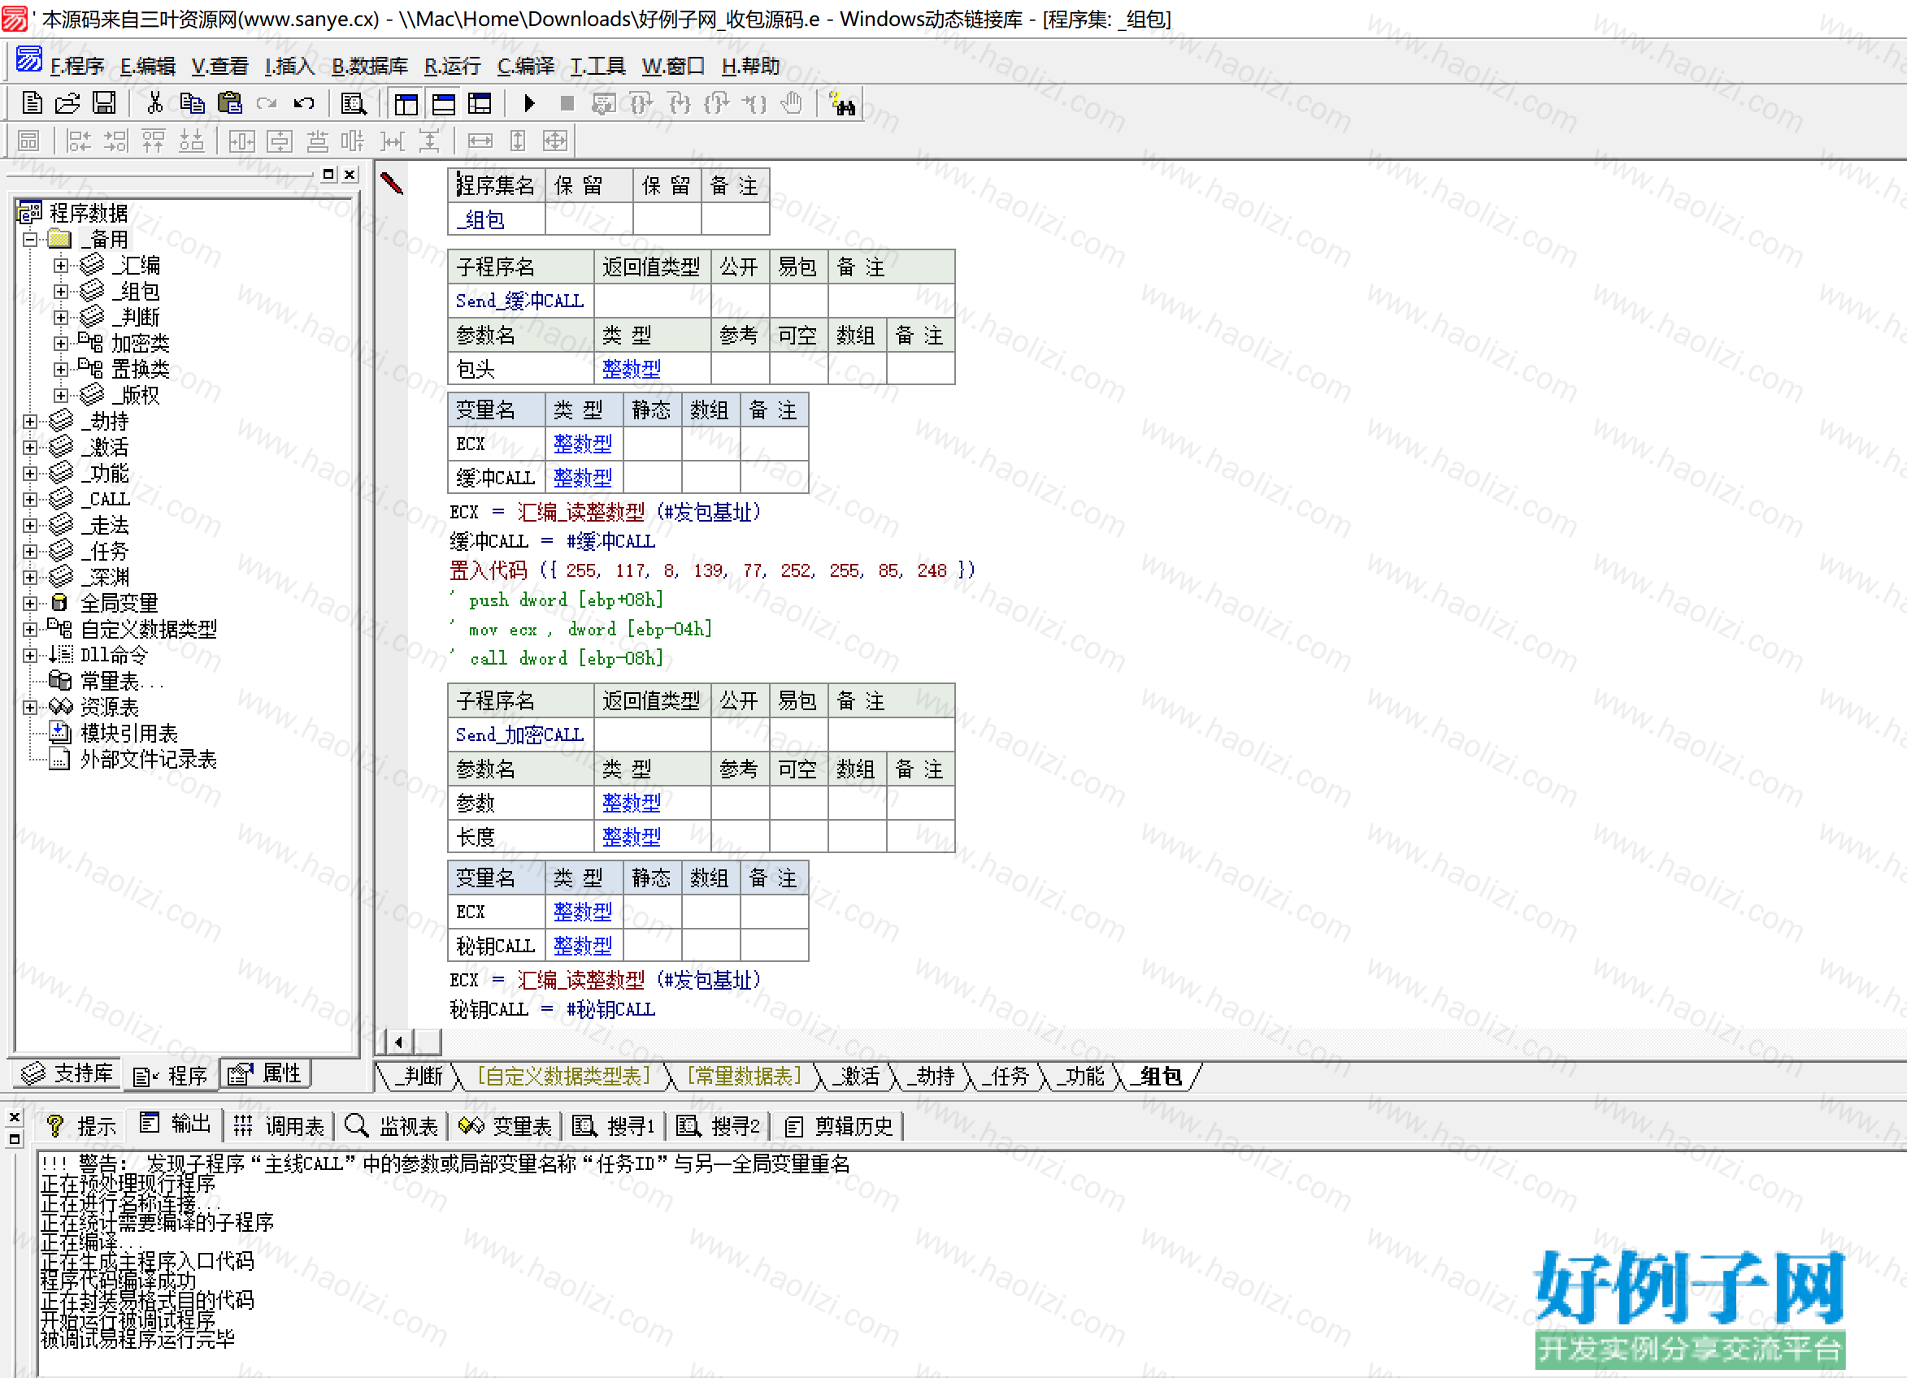The height and width of the screenshot is (1378, 1907).
Task: Click the Save toolbar icon
Action: 104,103
